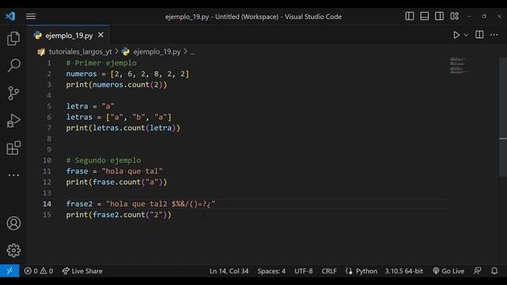Change indentation via Spaces: 4
Screen dimensions: 507x285
coord(271,271)
